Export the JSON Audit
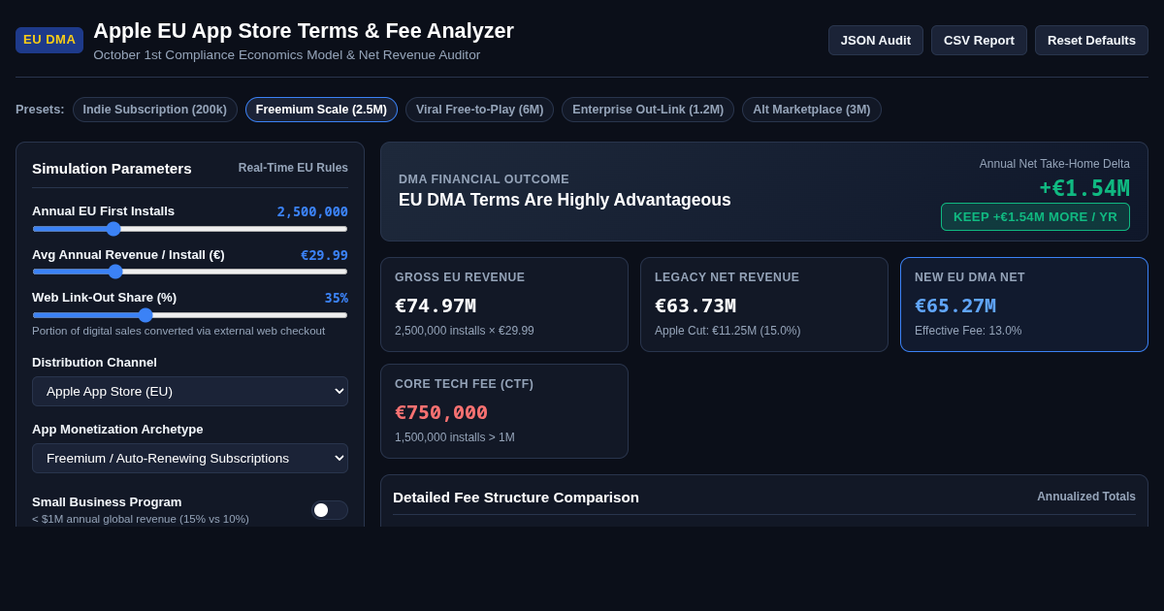 [876, 40]
